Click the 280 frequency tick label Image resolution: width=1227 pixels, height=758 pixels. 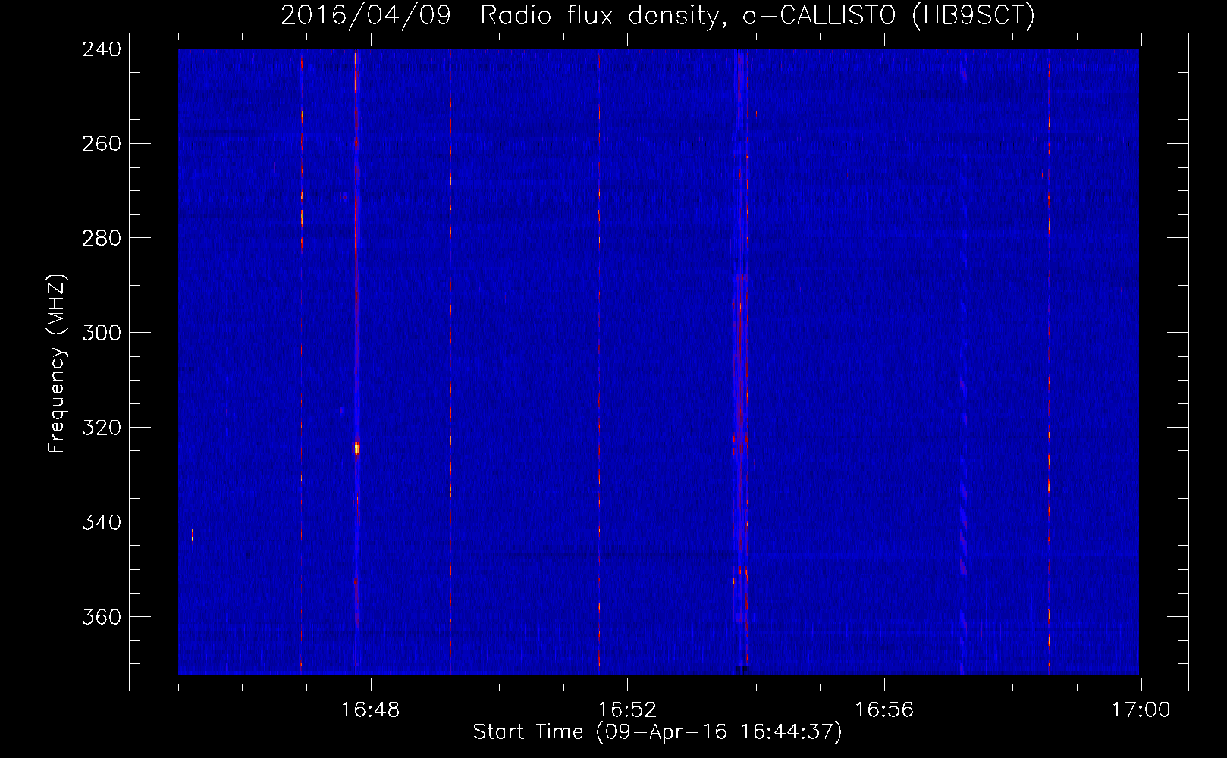coord(102,239)
